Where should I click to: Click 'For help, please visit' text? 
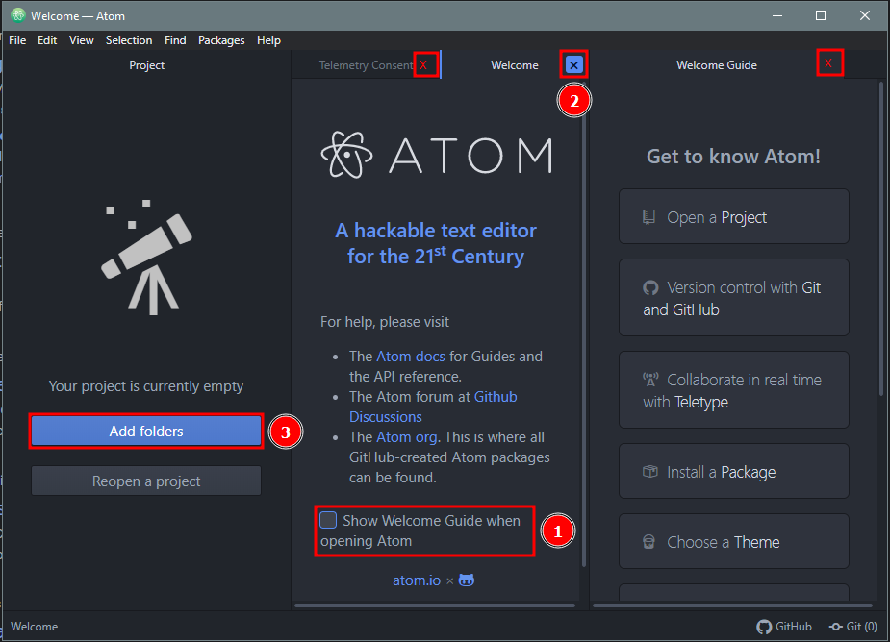(x=385, y=322)
